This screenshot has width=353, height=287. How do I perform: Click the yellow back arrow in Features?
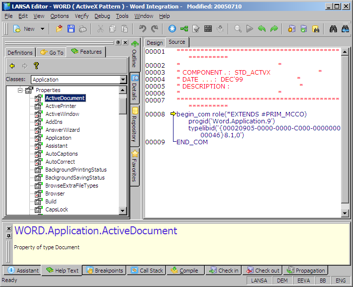[x=12, y=66]
